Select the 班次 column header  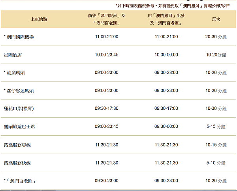click(x=216, y=19)
